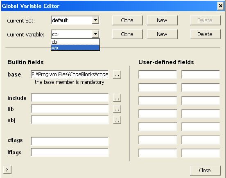Create a New variable set
The width and height of the screenshot is (226, 178).
click(162, 20)
